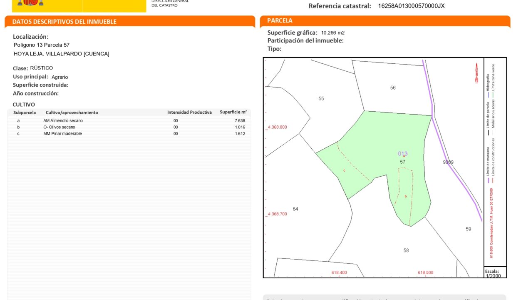Click the 'Agrario' main use value
The width and height of the screenshot is (516, 300).
click(x=60, y=77)
